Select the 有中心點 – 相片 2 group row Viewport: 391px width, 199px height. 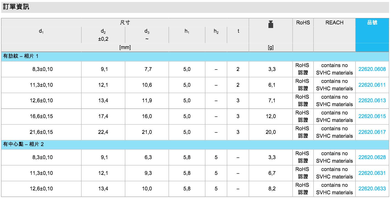coord(23,144)
